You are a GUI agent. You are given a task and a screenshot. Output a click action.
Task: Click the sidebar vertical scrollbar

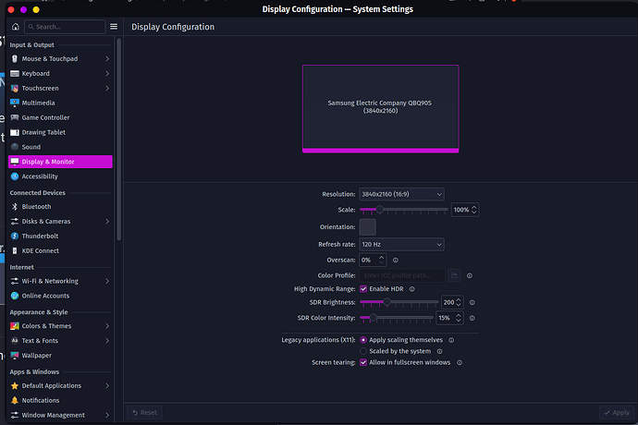pos(118,140)
